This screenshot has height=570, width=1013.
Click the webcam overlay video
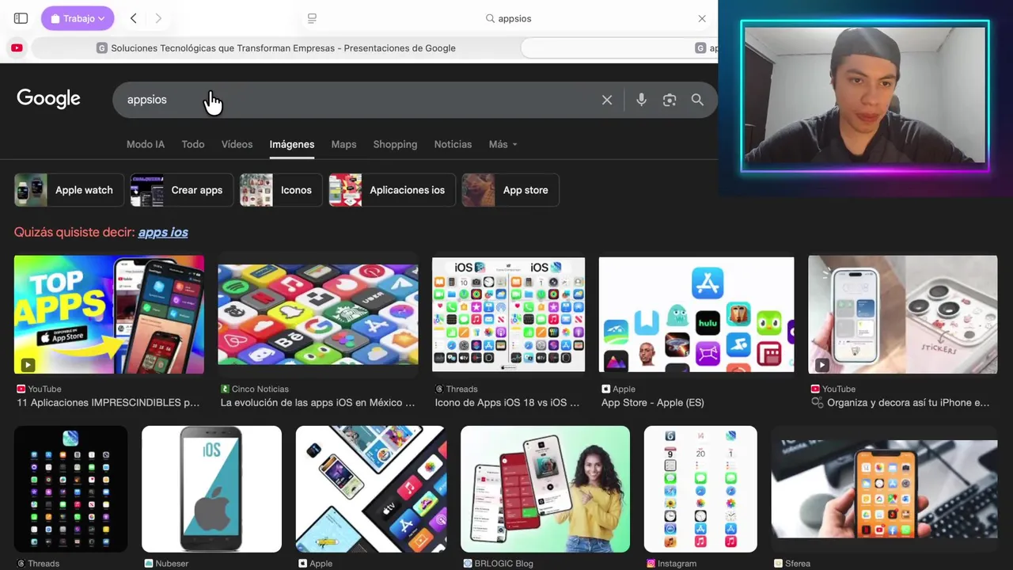click(x=865, y=96)
